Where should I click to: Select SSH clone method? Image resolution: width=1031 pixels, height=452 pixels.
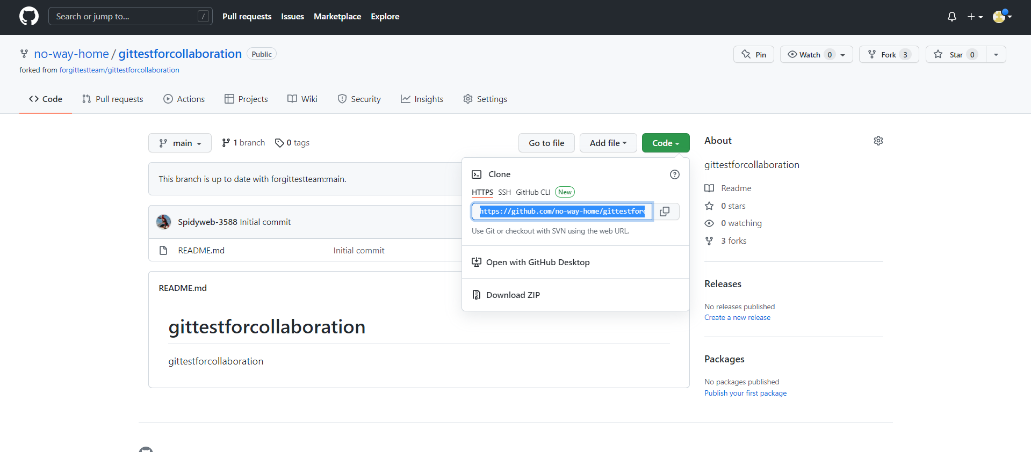[x=504, y=192]
